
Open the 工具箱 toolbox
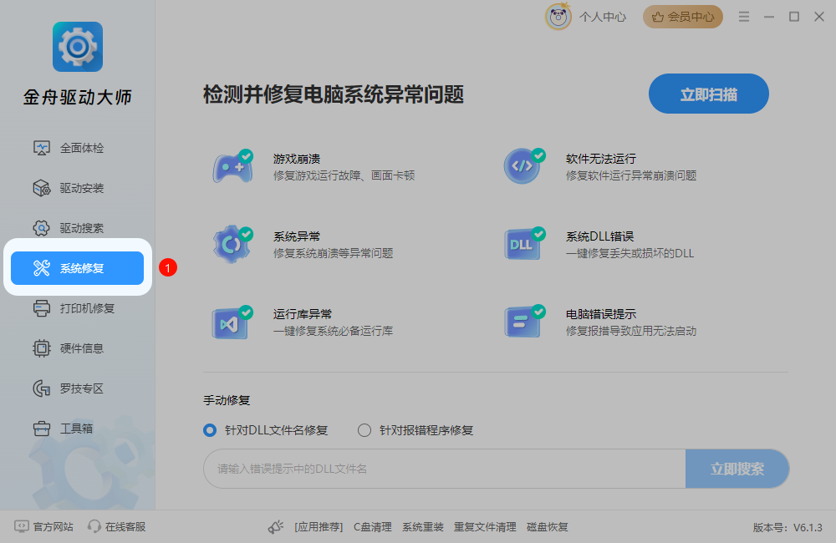pyautogui.click(x=77, y=429)
